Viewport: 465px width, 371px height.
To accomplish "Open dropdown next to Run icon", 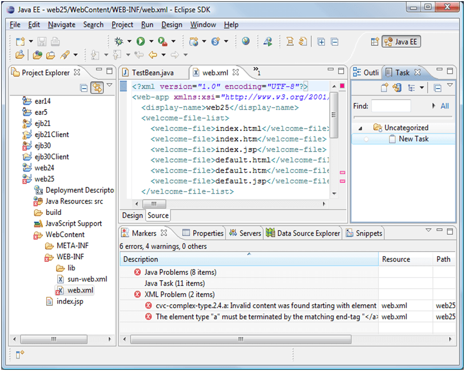I will coord(151,42).
